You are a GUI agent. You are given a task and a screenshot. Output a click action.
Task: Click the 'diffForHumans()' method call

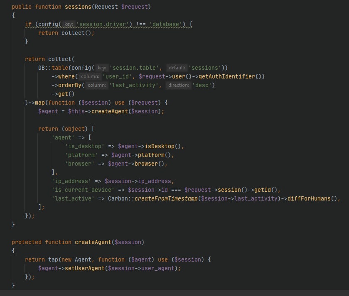312,198
